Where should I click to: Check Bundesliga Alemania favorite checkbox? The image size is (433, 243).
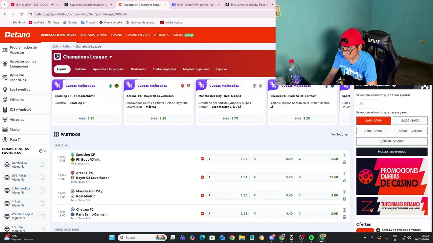[42, 165]
